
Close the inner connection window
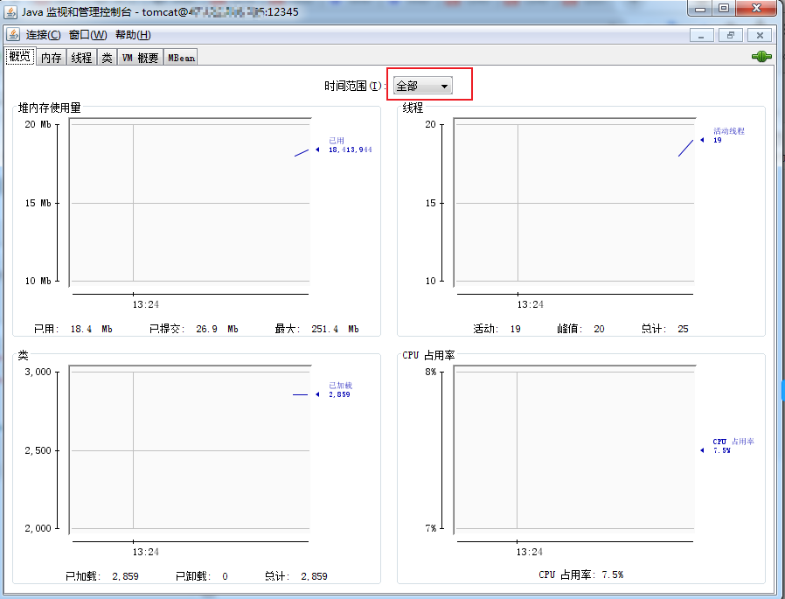[x=760, y=35]
